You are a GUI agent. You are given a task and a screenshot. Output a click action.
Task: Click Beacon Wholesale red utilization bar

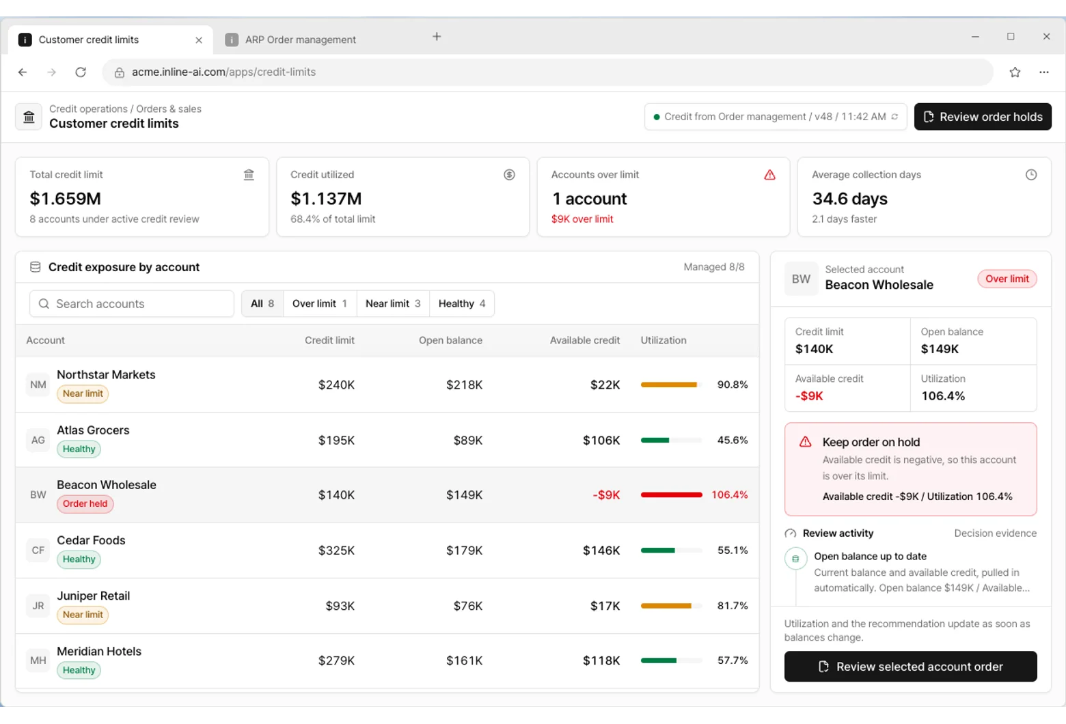click(671, 495)
